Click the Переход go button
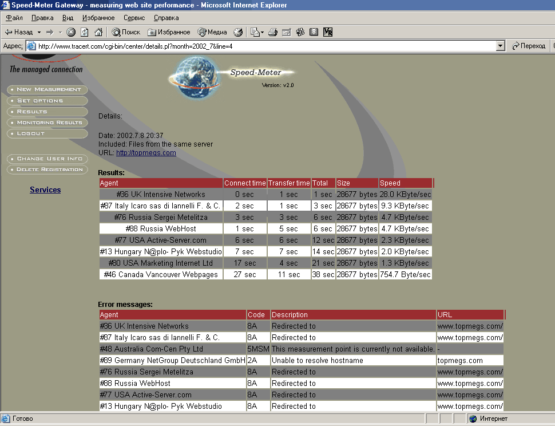This screenshot has width=555, height=426. click(529, 46)
